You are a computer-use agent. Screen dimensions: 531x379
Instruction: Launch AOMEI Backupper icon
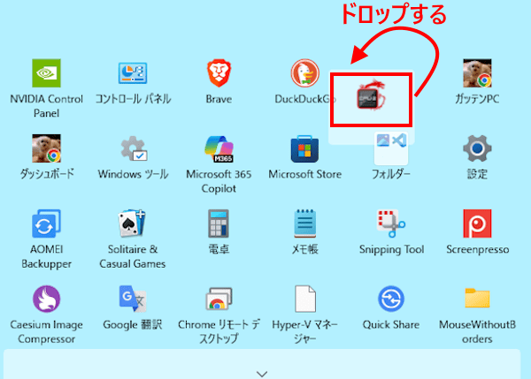46,224
